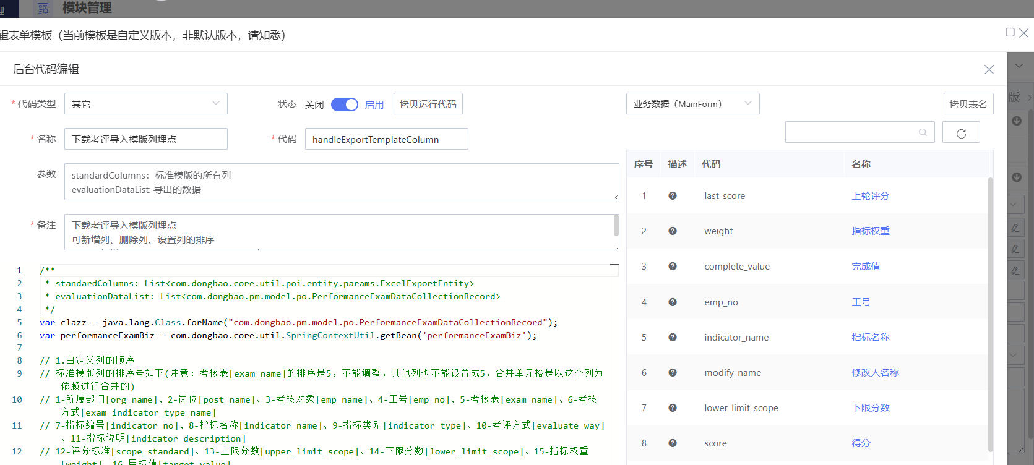This screenshot has height=465, width=1034.
Task: Click help icon beside lower_limit_scope
Action: (x=673, y=407)
